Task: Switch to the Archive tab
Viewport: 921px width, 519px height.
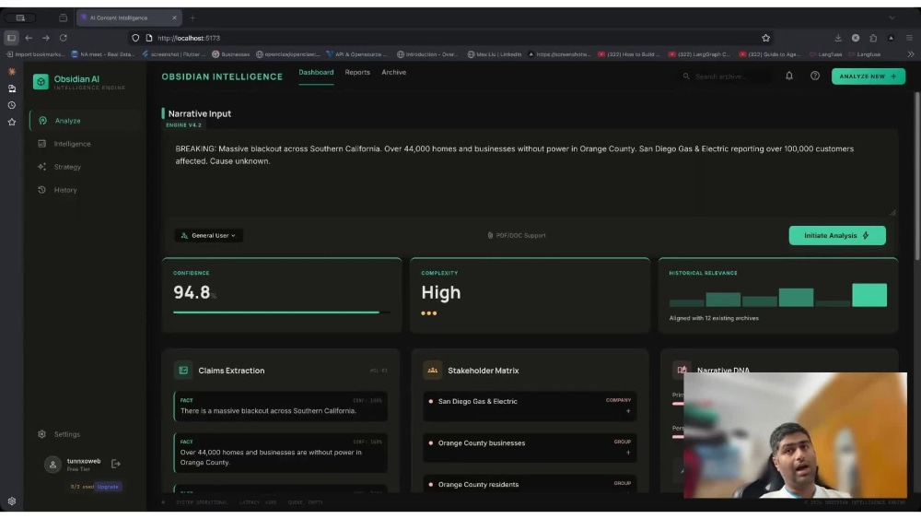Action: (x=393, y=72)
